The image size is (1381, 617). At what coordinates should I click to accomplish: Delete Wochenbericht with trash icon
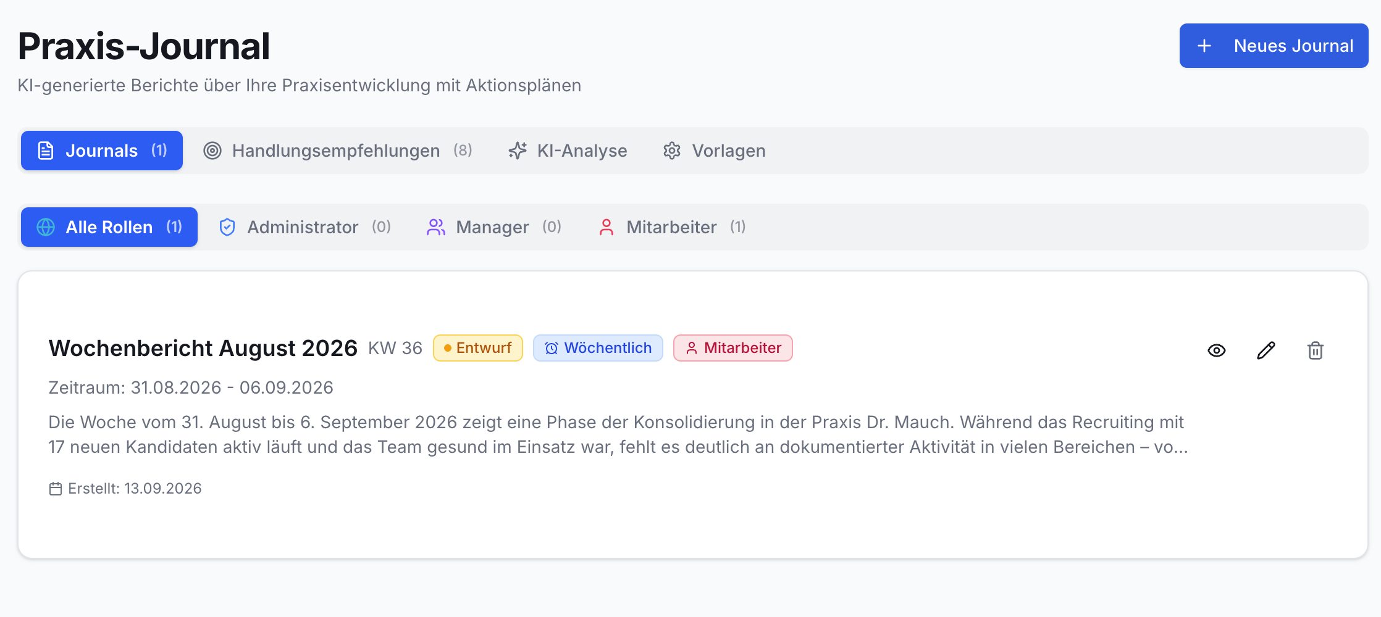point(1316,350)
